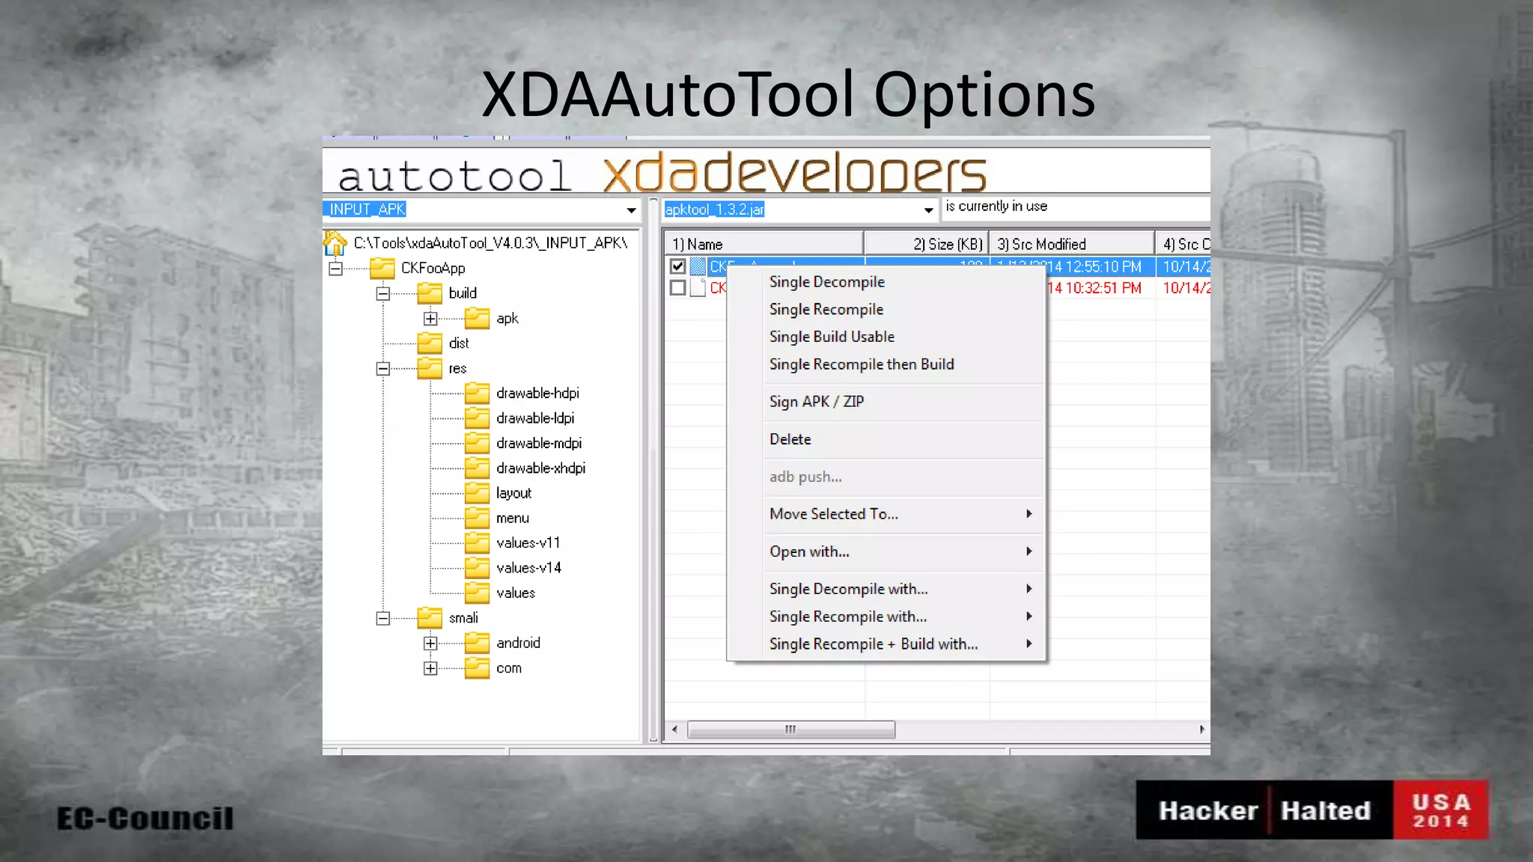Collapse the build tree node
The width and height of the screenshot is (1533, 862).
pos(383,293)
